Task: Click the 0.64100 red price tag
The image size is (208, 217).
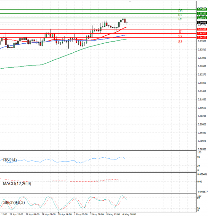Action: click(x=202, y=37)
